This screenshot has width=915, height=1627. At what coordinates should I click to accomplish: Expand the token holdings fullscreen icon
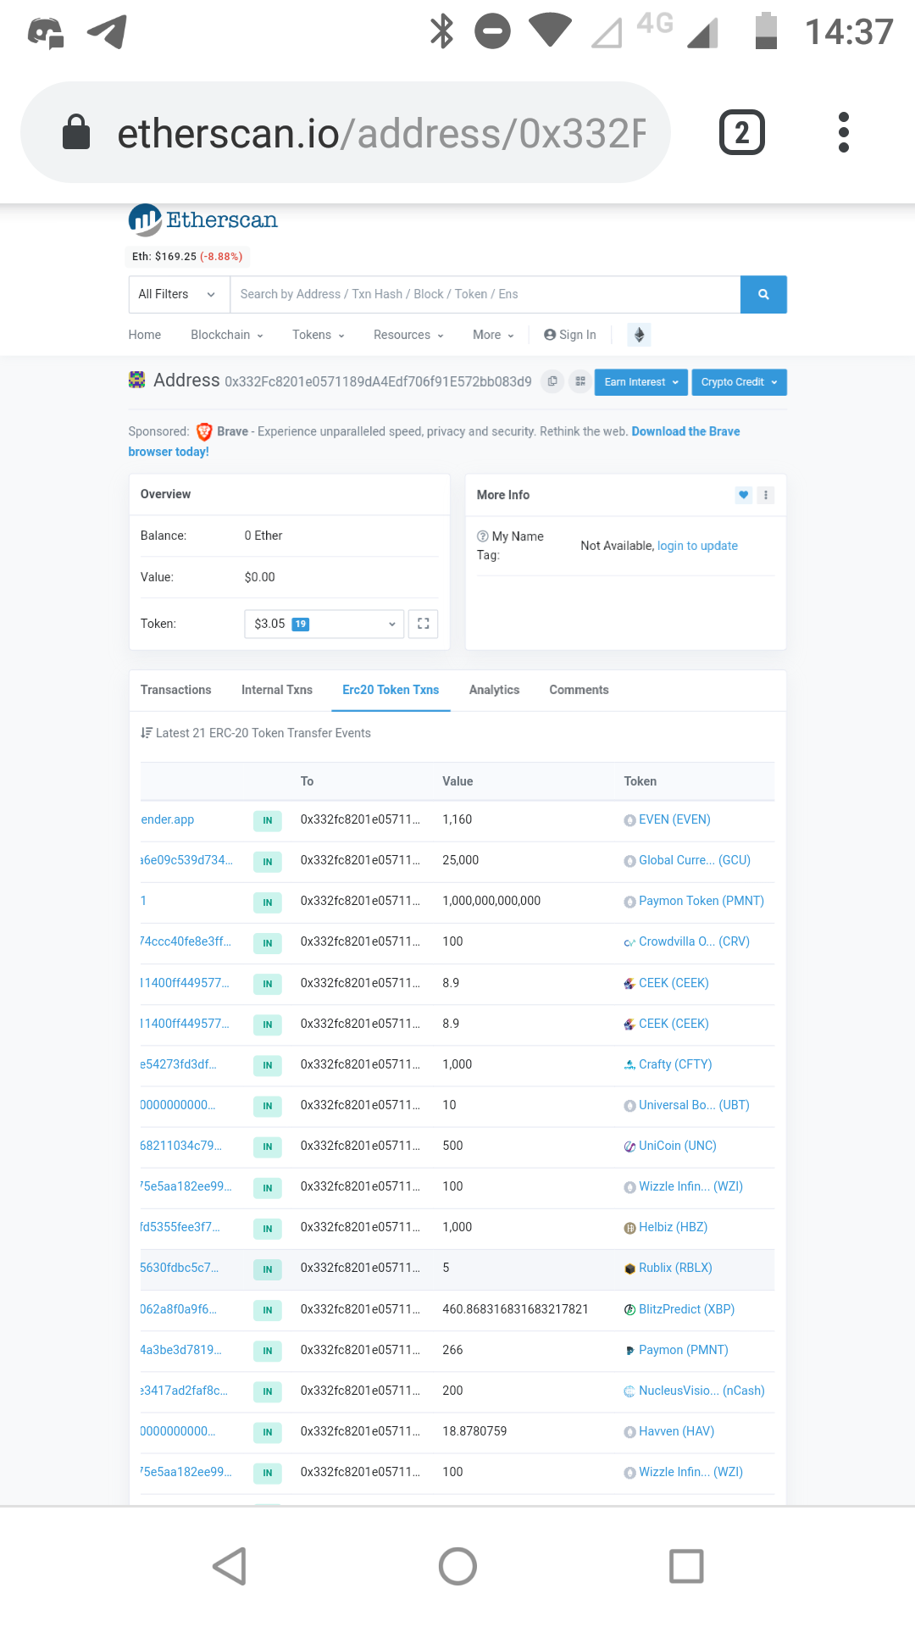click(423, 624)
